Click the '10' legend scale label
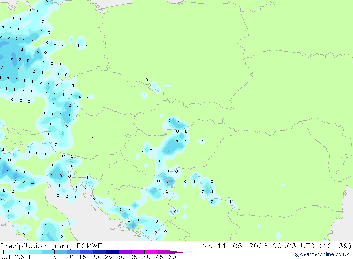353x259 pixels. (70, 257)
